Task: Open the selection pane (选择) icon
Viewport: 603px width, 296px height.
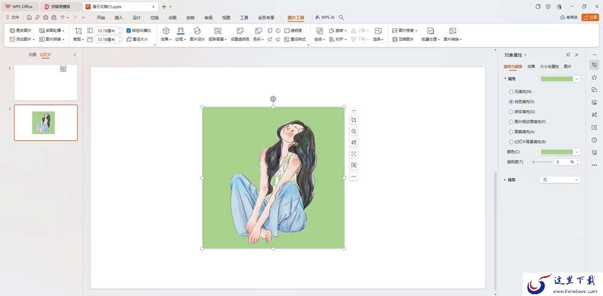Action: click(378, 31)
